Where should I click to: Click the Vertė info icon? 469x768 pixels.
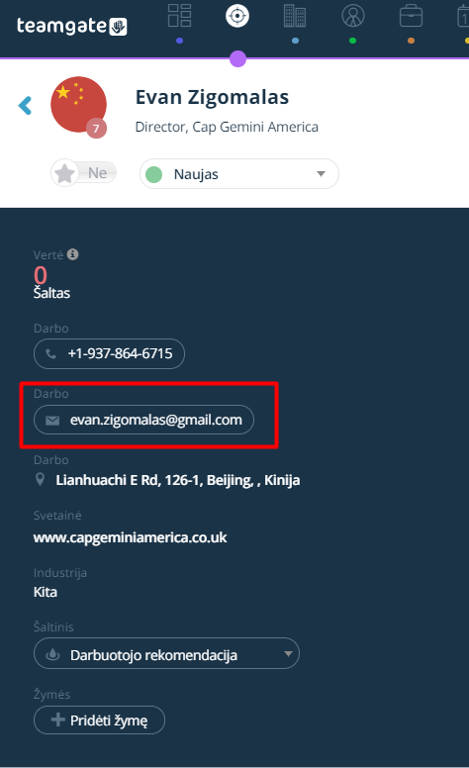(73, 254)
